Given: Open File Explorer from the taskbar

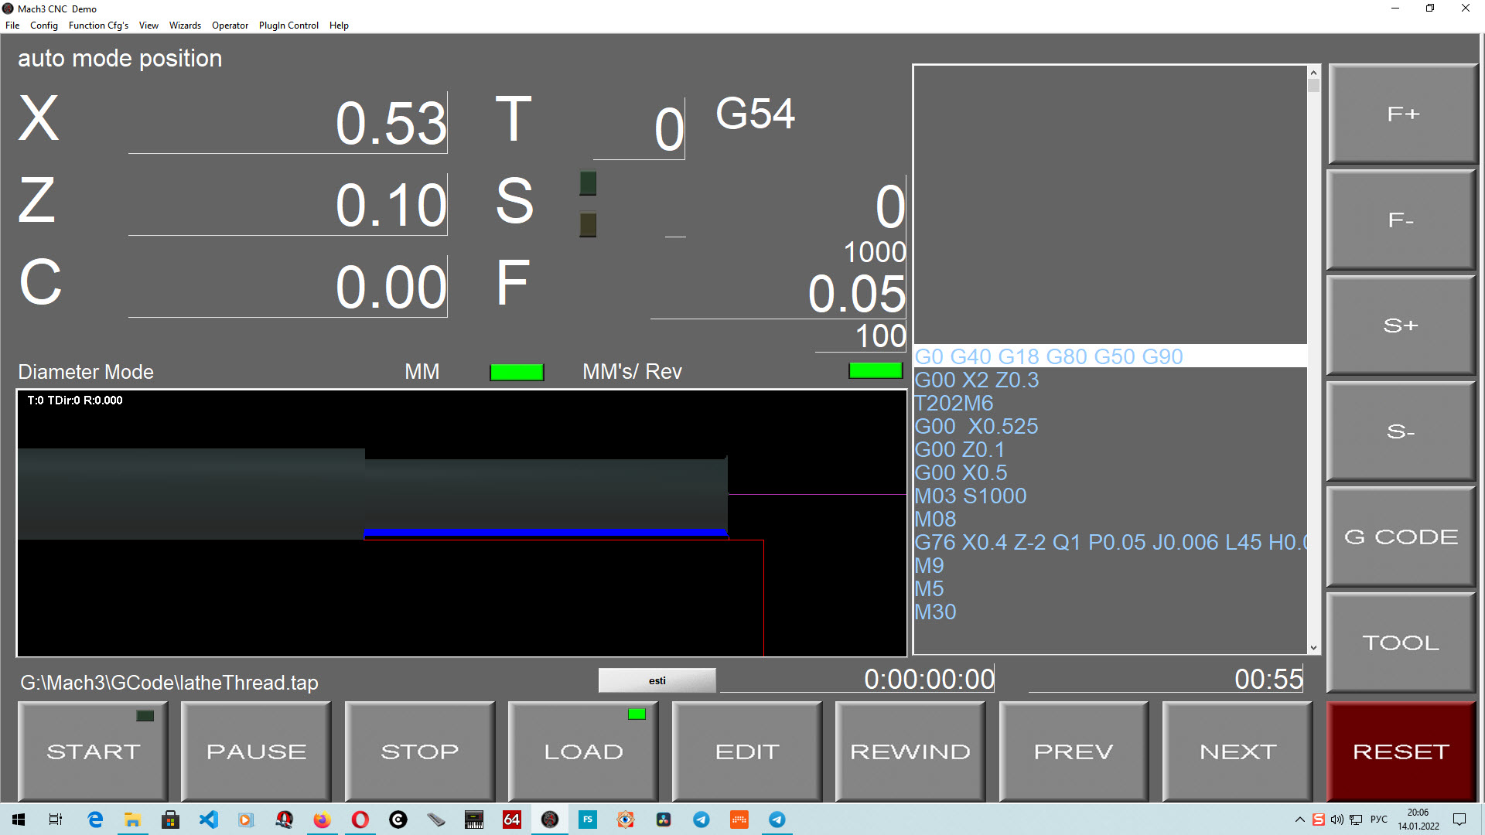Looking at the screenshot, I should click(x=133, y=820).
